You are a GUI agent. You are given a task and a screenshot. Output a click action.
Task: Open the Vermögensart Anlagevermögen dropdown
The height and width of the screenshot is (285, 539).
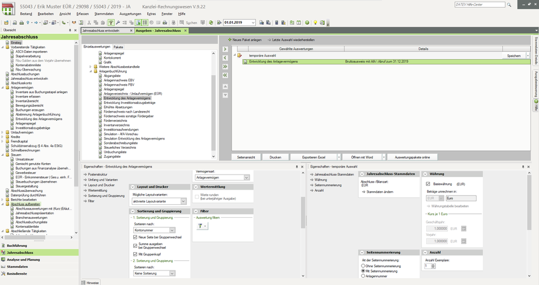tap(246, 177)
